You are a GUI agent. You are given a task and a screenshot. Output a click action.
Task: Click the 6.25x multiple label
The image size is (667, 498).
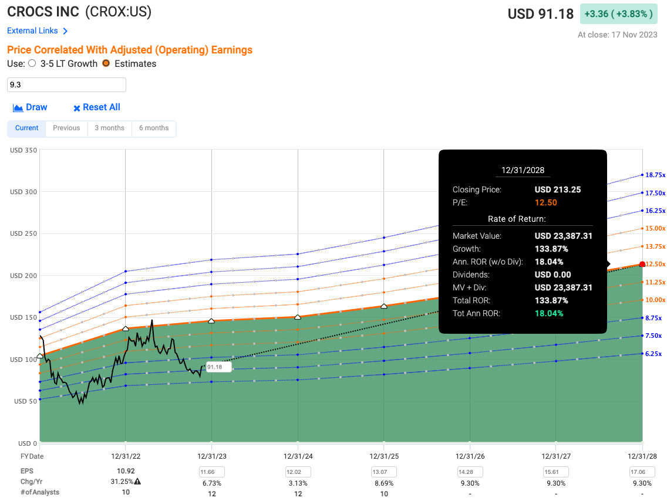pos(653,353)
